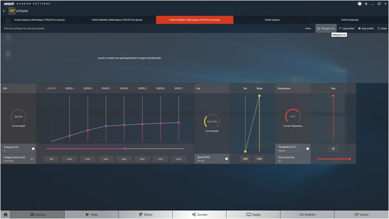Viewport: 389px width, 219px height.
Task: Toggle Temperature (°C) manual switch
Action: [x=307, y=149]
